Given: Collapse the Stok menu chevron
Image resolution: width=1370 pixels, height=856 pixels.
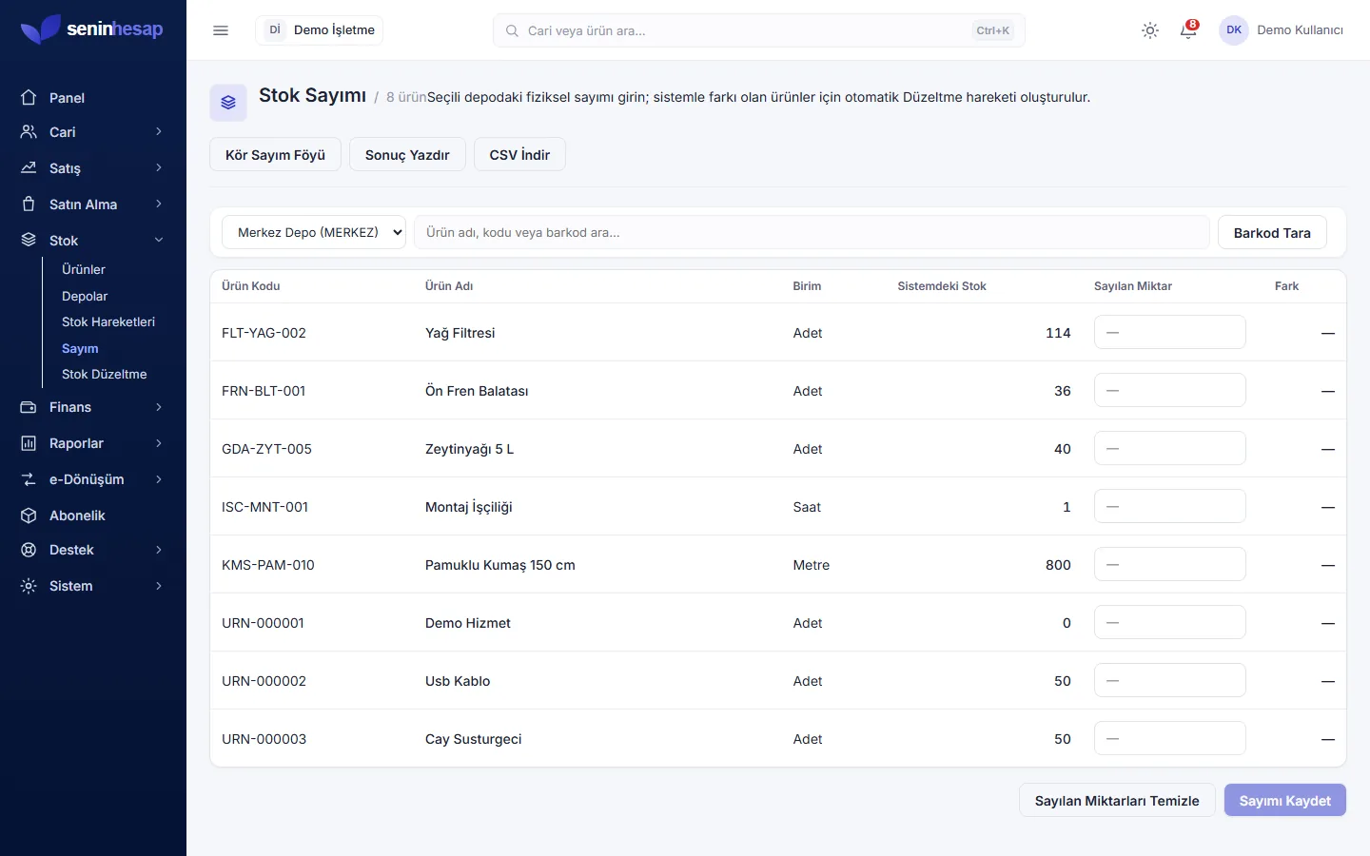Looking at the screenshot, I should click(159, 241).
